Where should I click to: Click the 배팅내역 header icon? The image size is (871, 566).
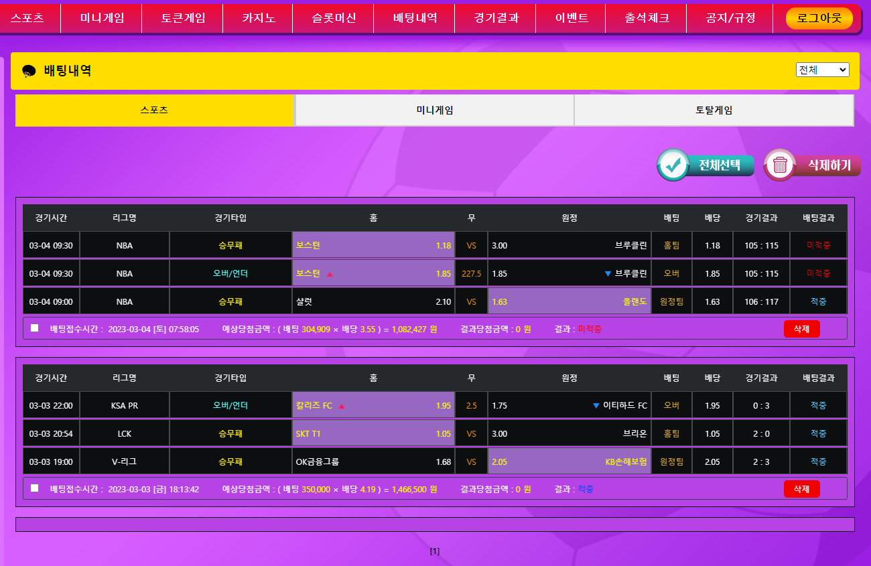point(29,71)
